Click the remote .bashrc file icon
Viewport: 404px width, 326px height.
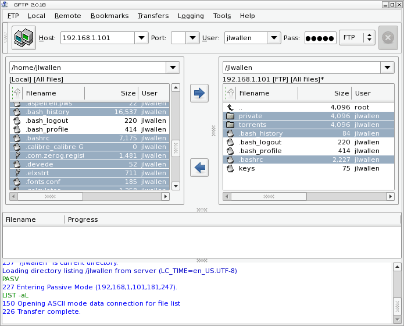click(x=230, y=160)
